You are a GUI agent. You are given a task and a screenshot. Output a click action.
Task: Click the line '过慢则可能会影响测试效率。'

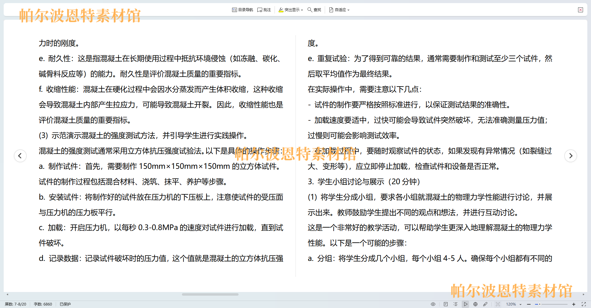[354, 136]
